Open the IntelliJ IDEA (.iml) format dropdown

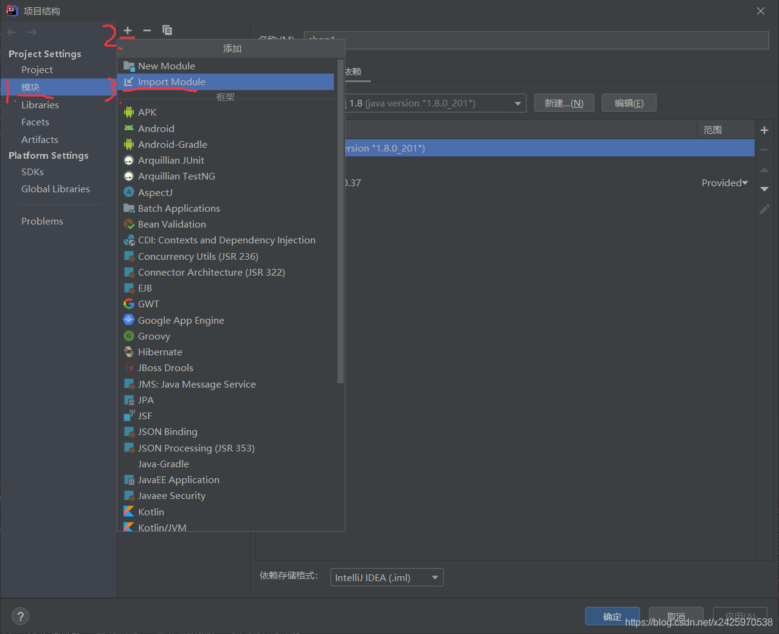[x=387, y=577]
